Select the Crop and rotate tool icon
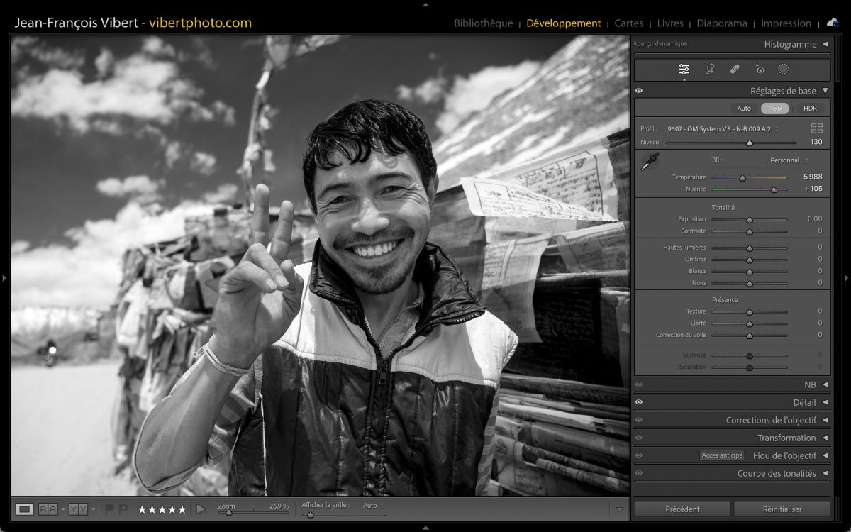This screenshot has height=532, width=851. [709, 69]
